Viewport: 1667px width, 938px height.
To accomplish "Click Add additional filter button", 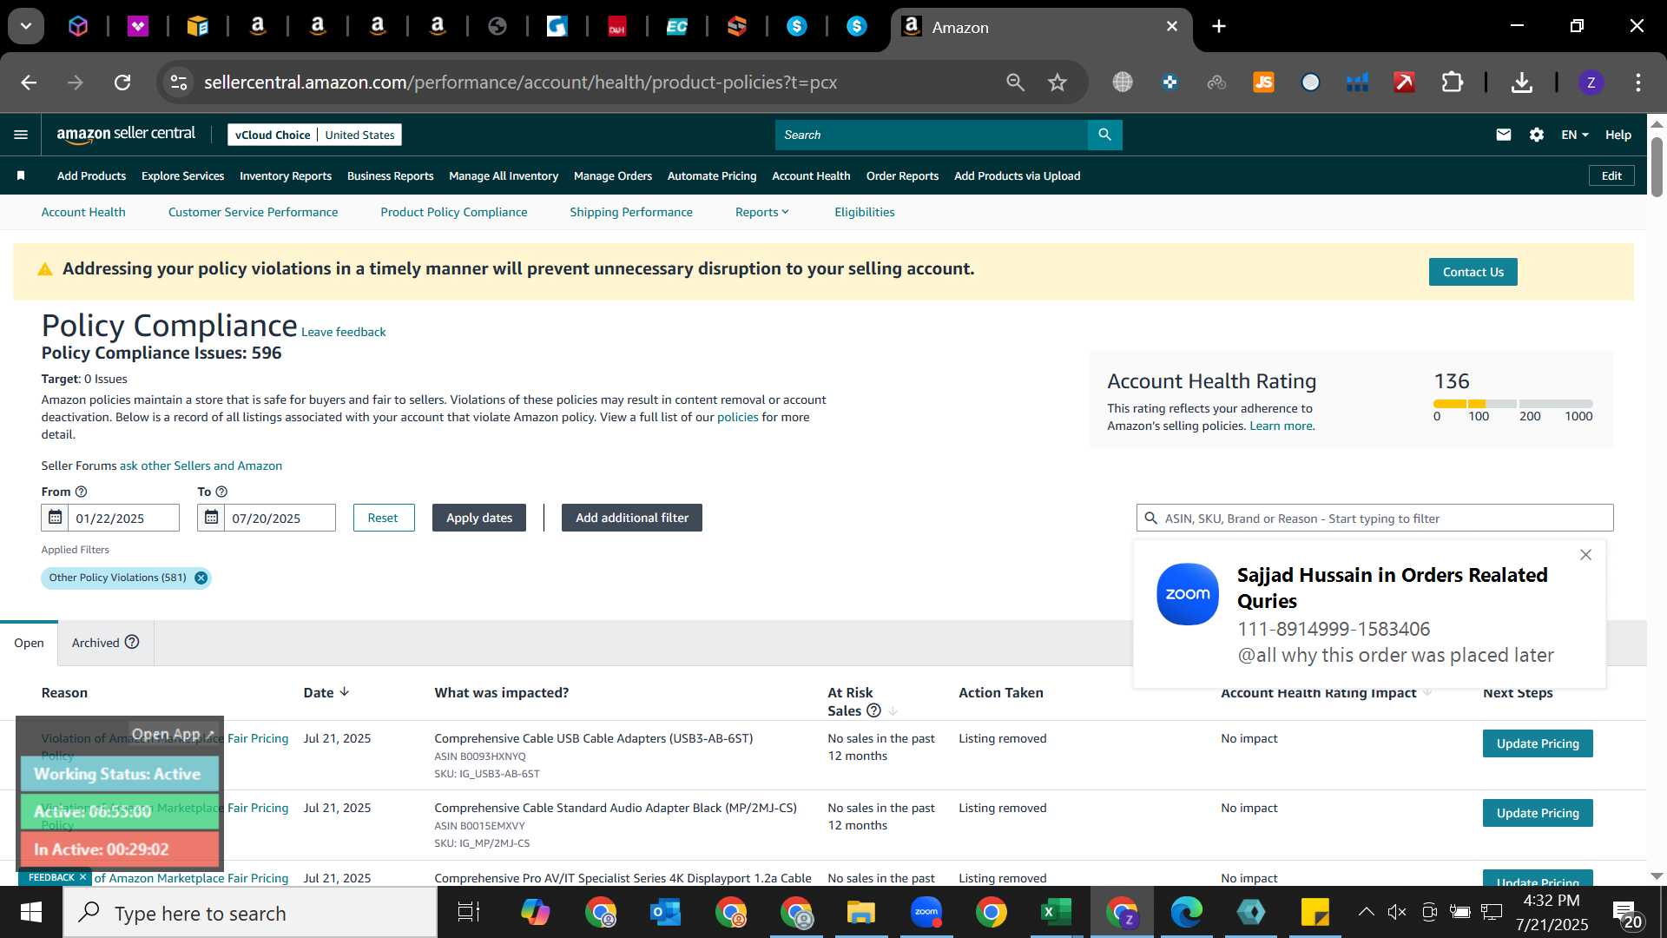I will [631, 518].
